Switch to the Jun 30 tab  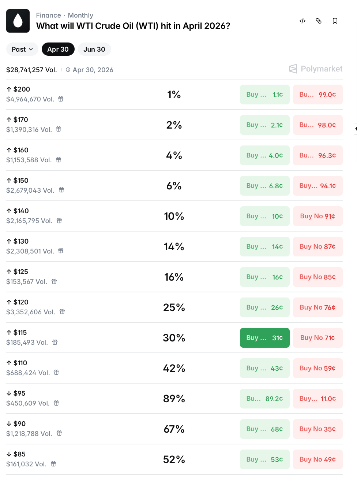[x=94, y=49]
